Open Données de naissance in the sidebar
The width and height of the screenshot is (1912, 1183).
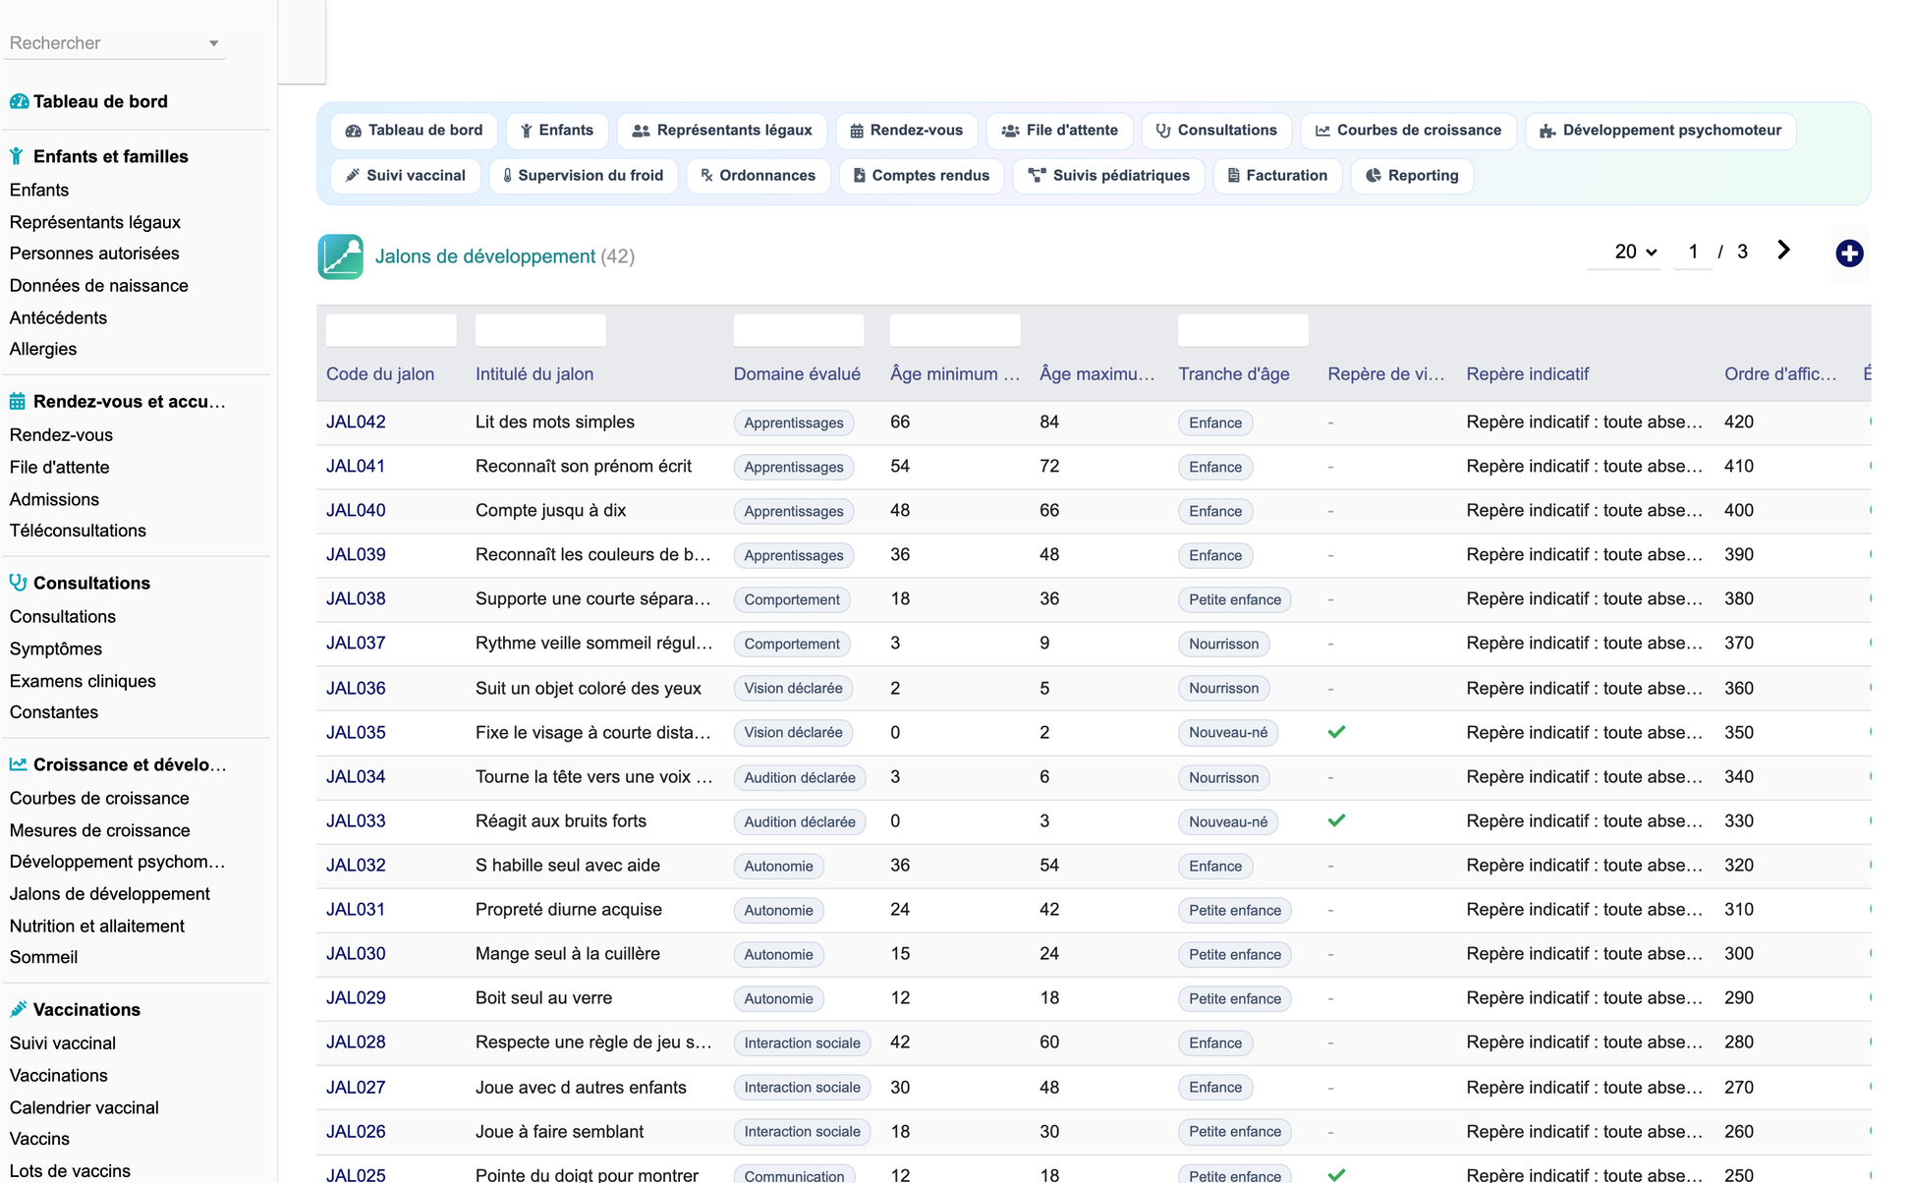99,286
